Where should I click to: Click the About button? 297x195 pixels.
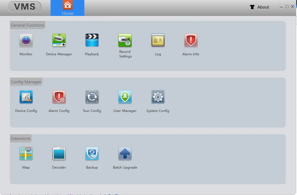[263, 7]
